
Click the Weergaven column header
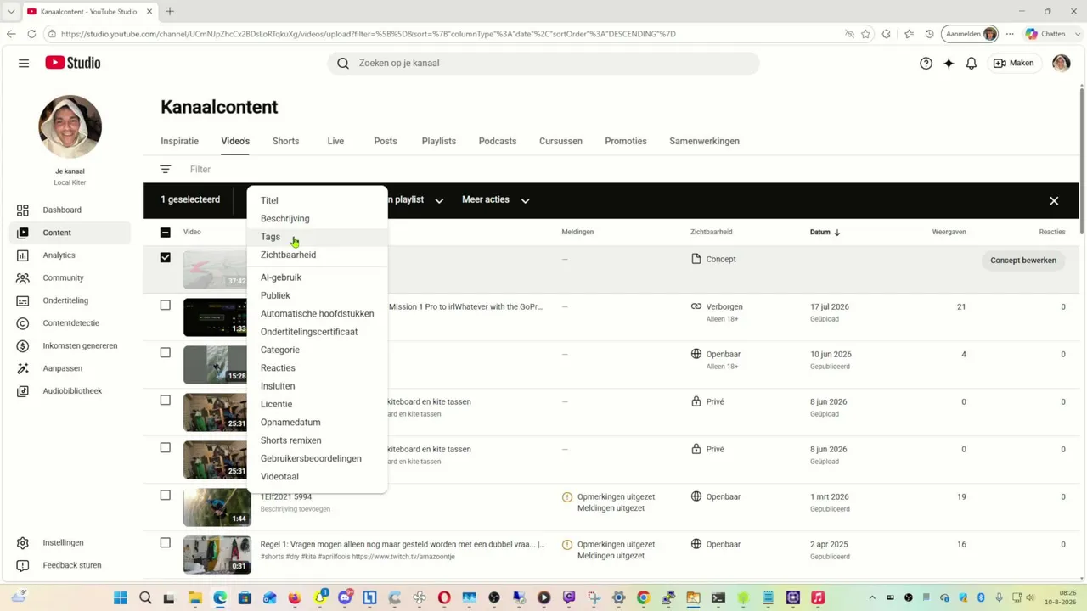tap(949, 232)
